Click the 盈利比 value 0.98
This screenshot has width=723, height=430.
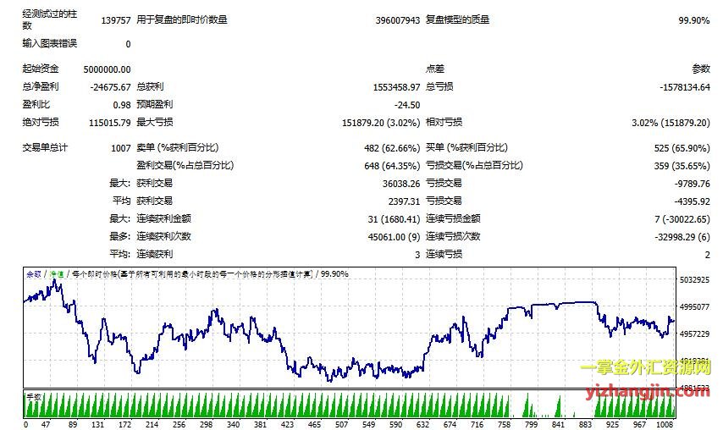(121, 105)
